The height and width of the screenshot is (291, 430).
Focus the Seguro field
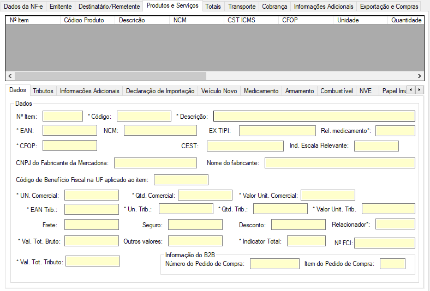[195, 225]
